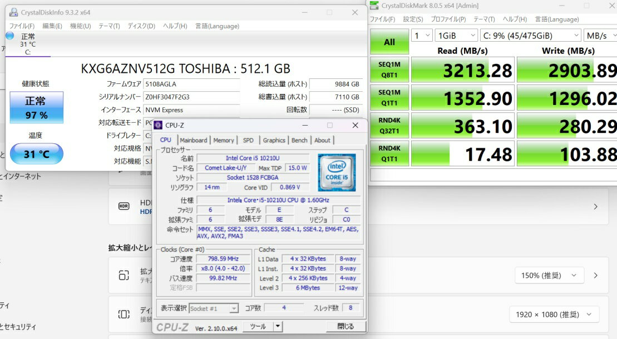The image size is (617, 339).
Task: Open the 1920 × 1080 resolution dropdown
Action: (x=554, y=314)
